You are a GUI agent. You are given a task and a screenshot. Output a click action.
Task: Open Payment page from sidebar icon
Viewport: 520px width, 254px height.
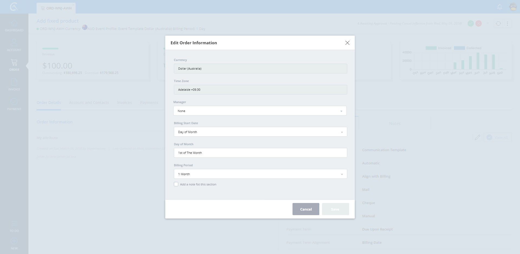point(14,102)
